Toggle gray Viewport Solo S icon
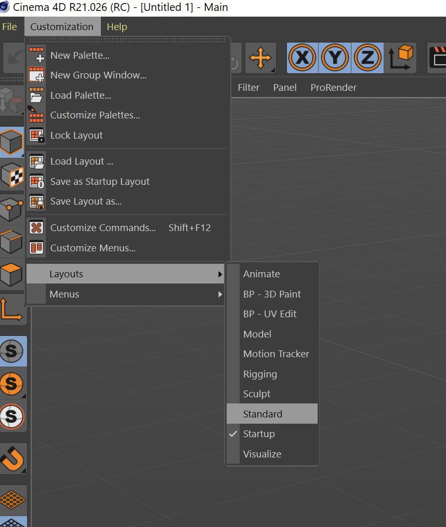 click(x=13, y=351)
